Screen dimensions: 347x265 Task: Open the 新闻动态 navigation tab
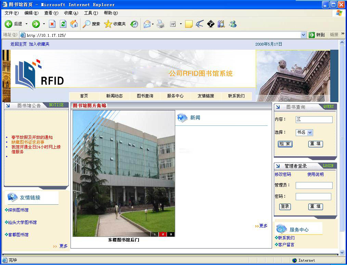(x=114, y=96)
